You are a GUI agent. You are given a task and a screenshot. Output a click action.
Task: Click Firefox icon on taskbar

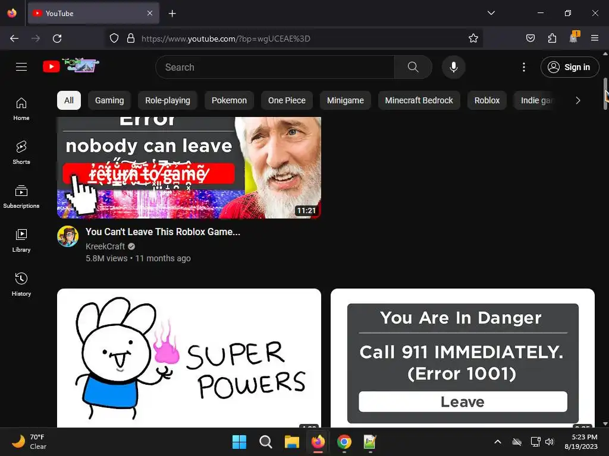(318, 442)
